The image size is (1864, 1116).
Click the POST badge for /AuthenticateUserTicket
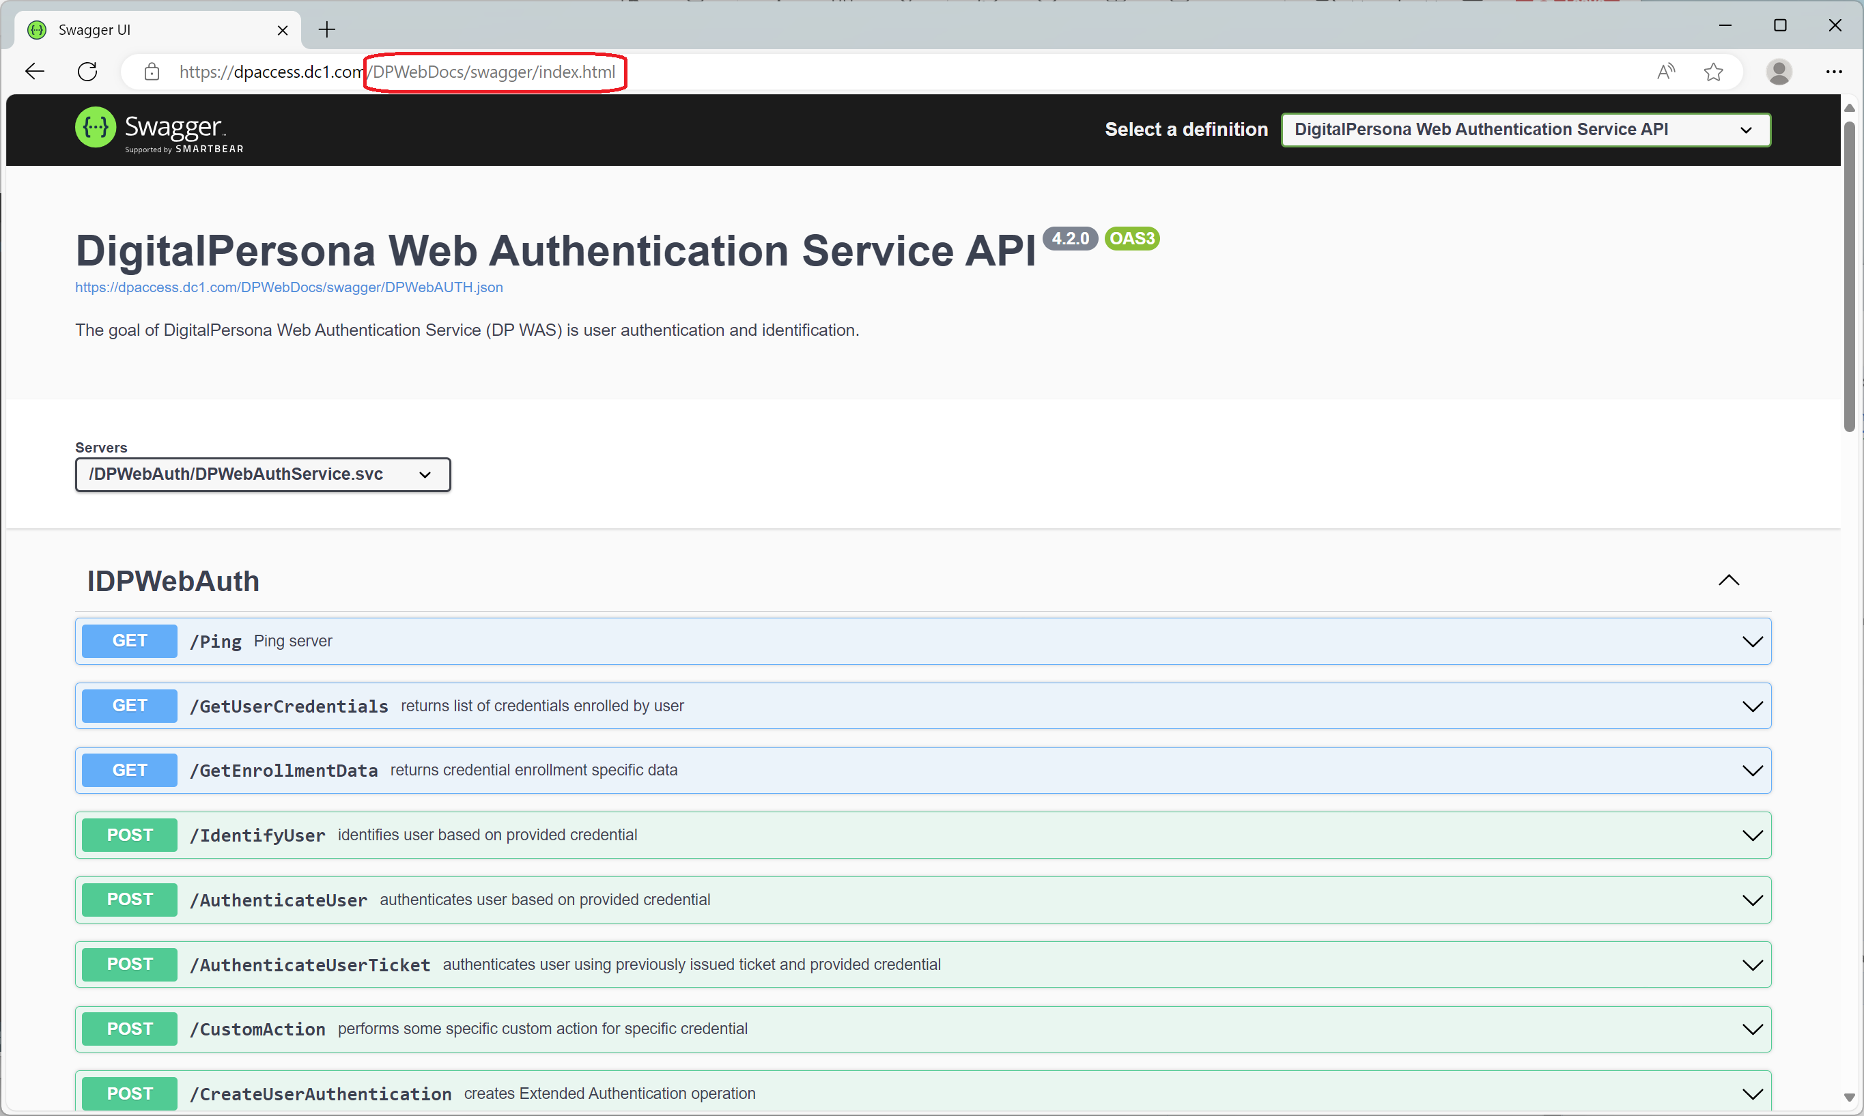click(129, 964)
